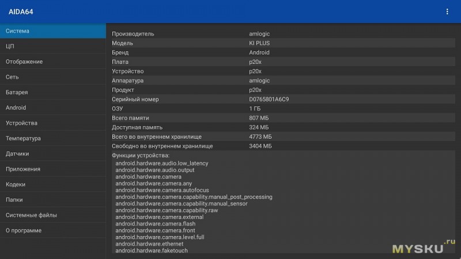The height and width of the screenshot is (259, 461).
Task: Select Устройства in the sidebar
Action: point(53,123)
